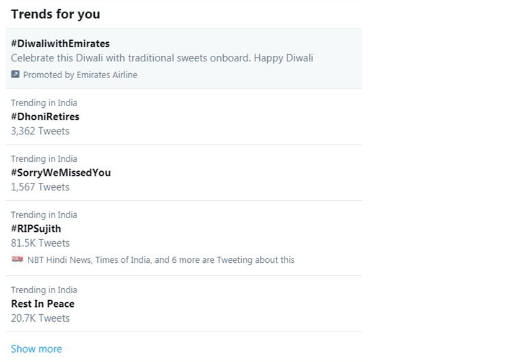Image resolution: width=527 pixels, height=362 pixels.
Task: Open the #DhoniRetires trend
Action: (45, 116)
